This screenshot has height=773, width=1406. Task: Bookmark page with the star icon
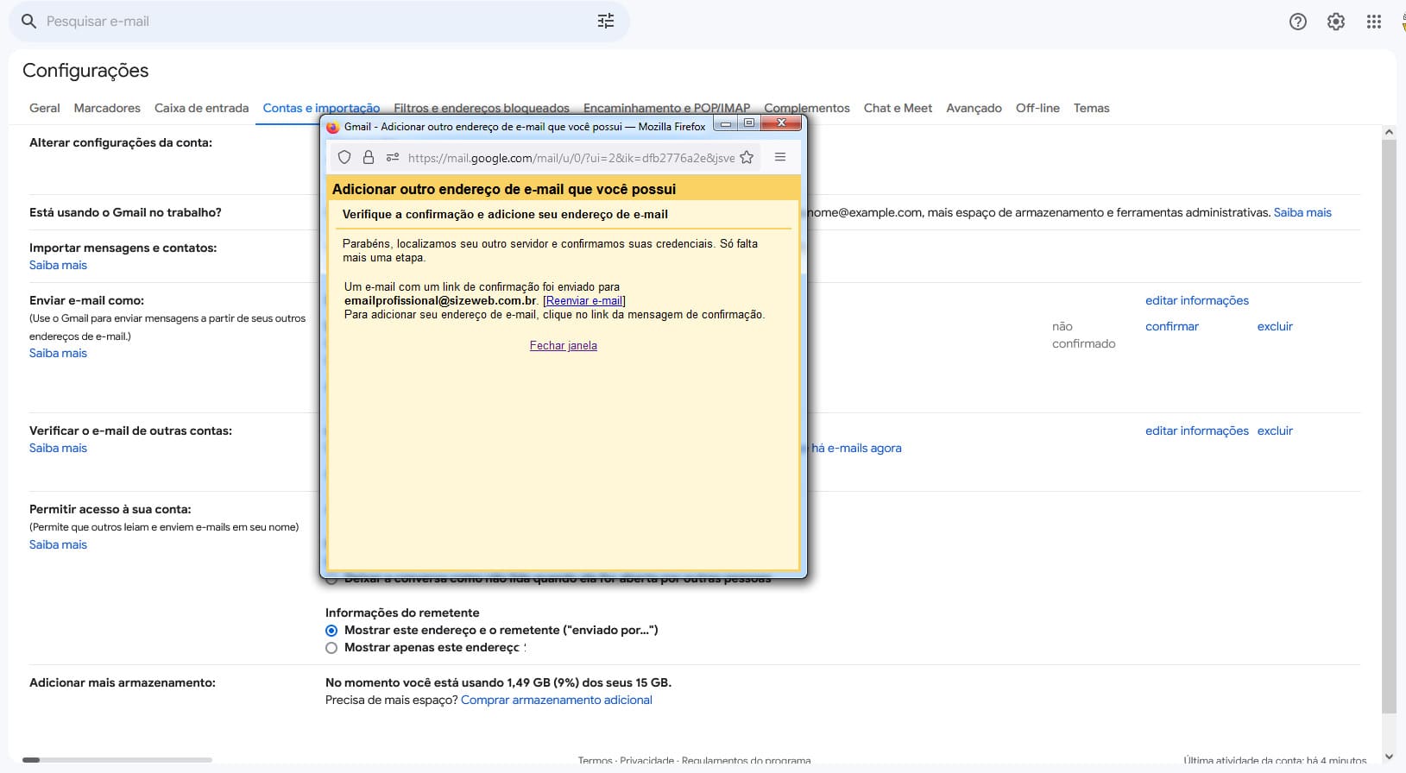click(x=747, y=157)
